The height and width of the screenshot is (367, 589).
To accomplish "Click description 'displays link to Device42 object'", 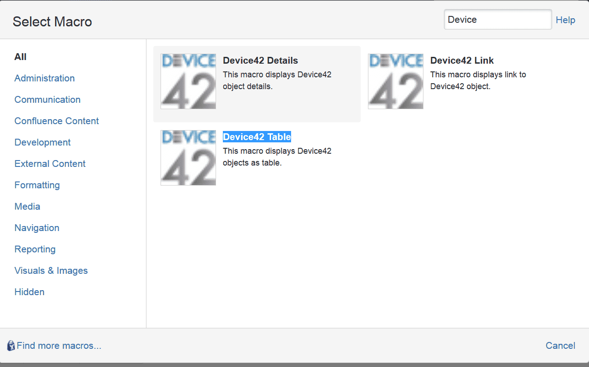I will 478,80.
